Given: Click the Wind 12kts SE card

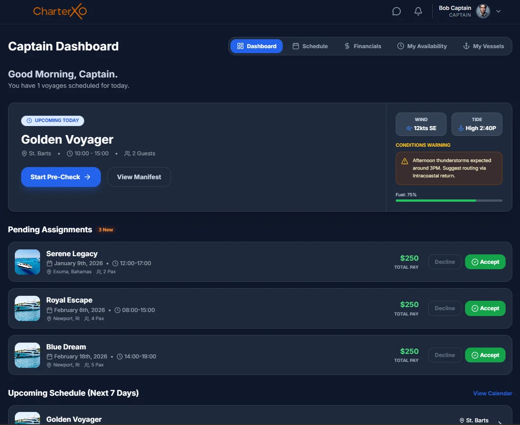Looking at the screenshot, I should (421, 124).
